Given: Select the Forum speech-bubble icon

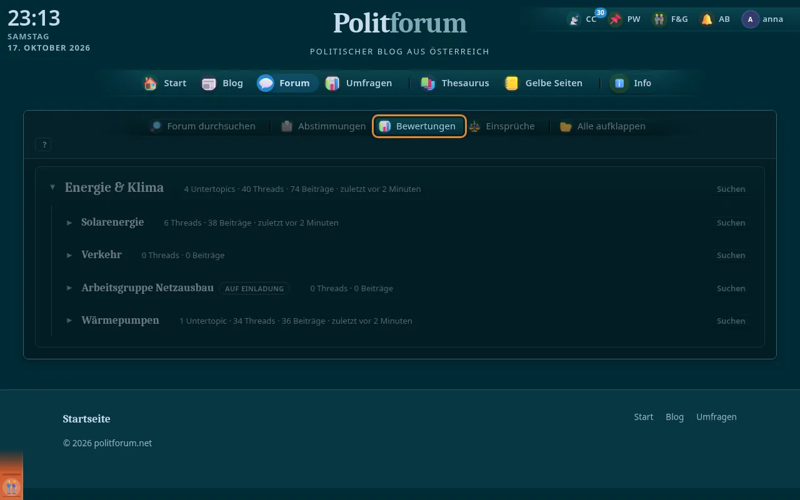Looking at the screenshot, I should click(266, 83).
